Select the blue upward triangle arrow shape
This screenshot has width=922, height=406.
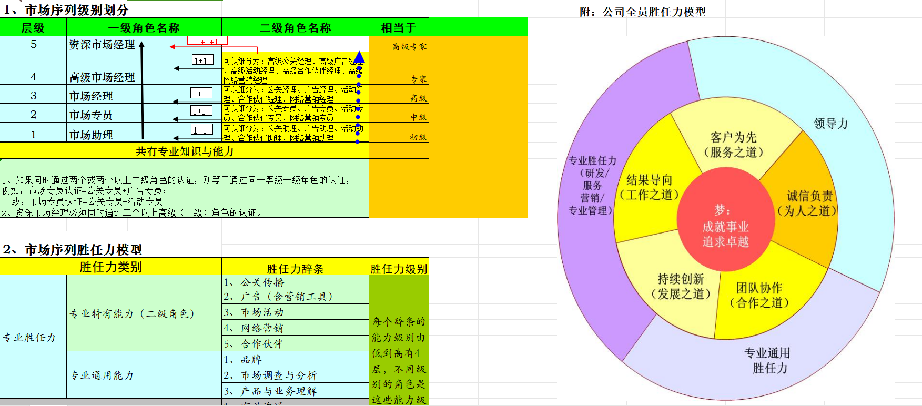point(359,57)
